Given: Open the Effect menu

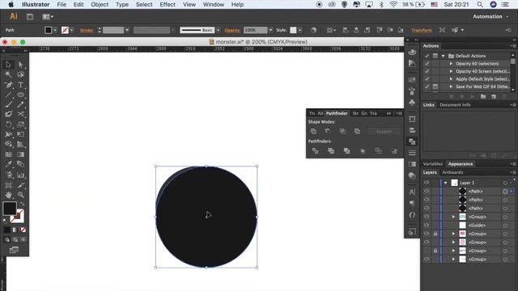Looking at the screenshot, I should pos(168,5).
